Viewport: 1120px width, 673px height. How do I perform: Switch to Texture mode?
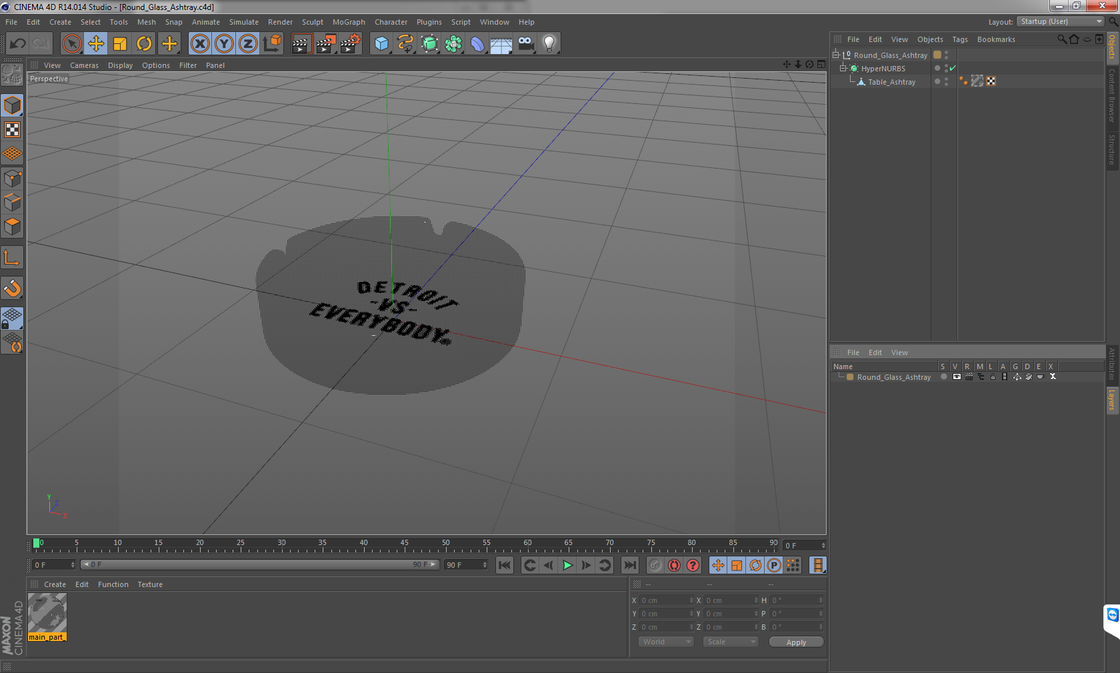tap(12, 130)
